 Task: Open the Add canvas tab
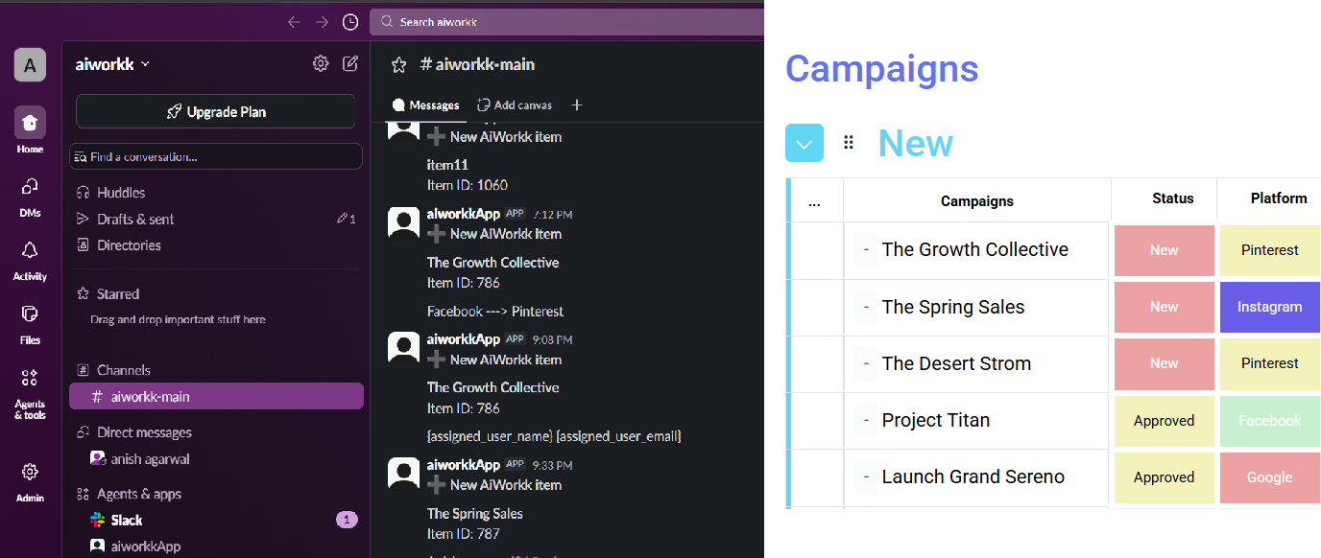point(515,105)
